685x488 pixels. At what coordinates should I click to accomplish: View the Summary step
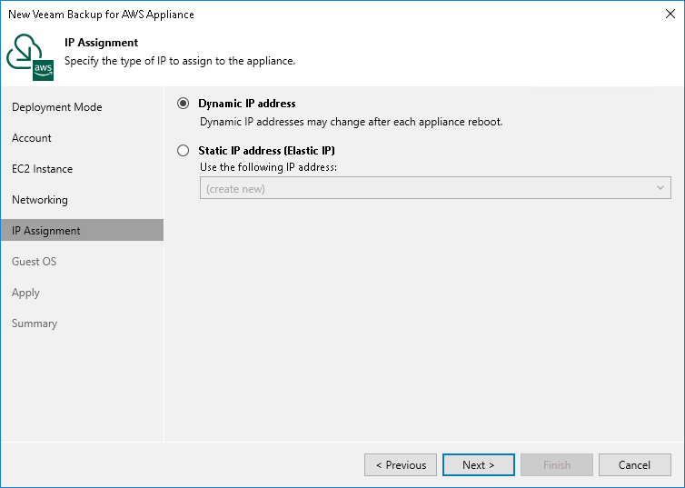click(35, 324)
